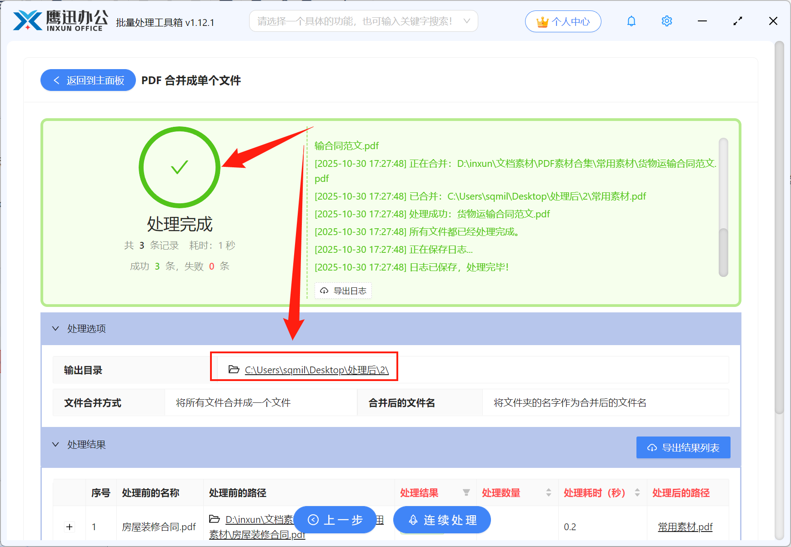Open the C:\Users\sqmil\Desktop\处理后\2 path link
The height and width of the screenshot is (547, 791).
(316, 370)
